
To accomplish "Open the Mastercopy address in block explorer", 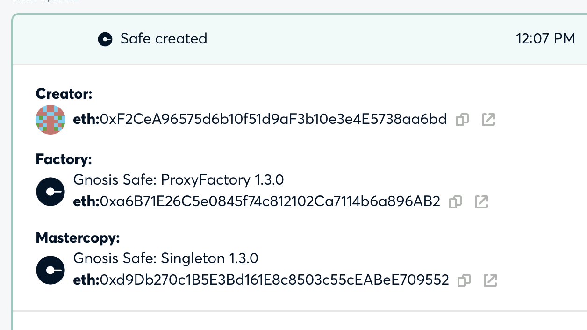I will coord(490,280).
